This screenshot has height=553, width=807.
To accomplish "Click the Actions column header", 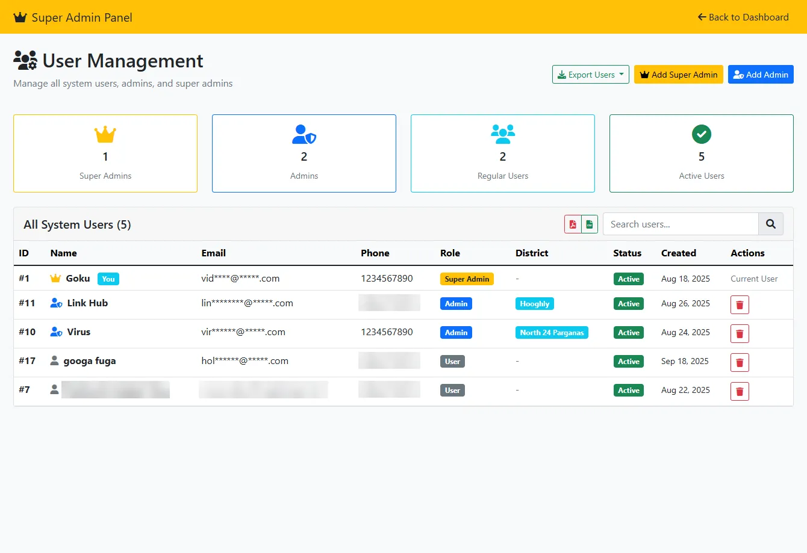I will click(x=747, y=253).
